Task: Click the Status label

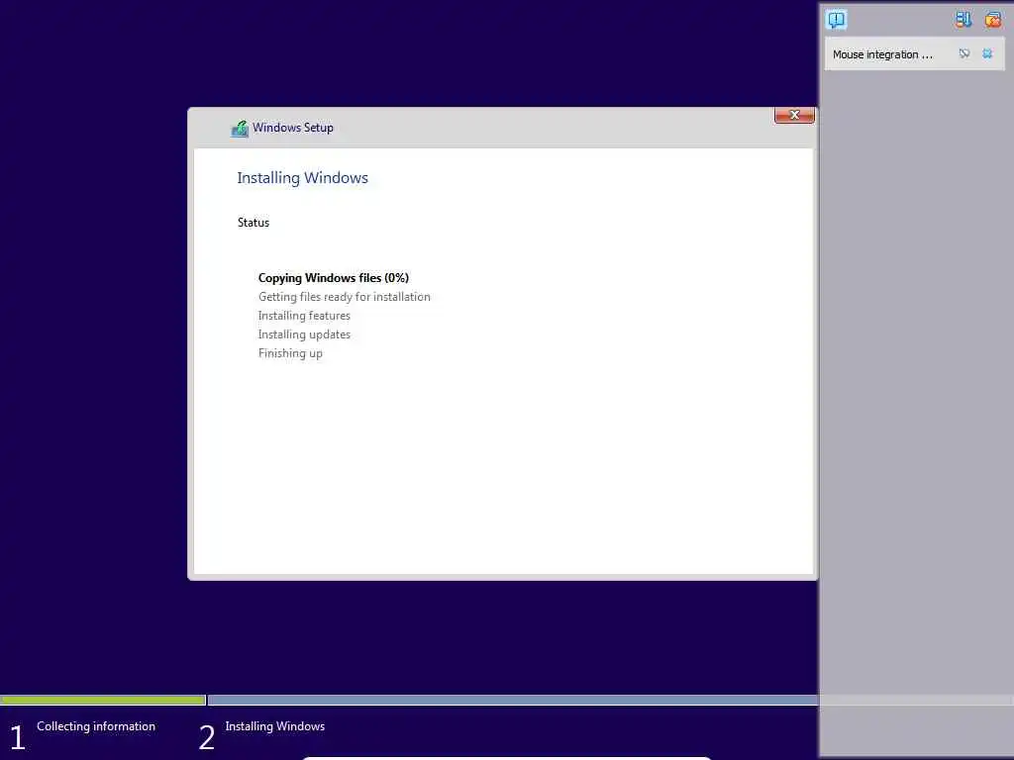Action: [x=253, y=223]
